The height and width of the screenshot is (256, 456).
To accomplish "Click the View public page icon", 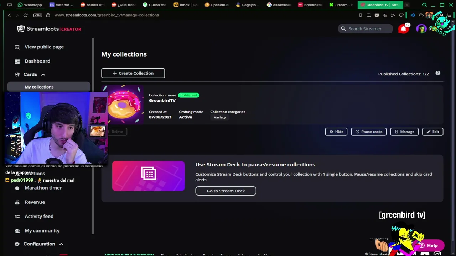I will click(x=17, y=47).
